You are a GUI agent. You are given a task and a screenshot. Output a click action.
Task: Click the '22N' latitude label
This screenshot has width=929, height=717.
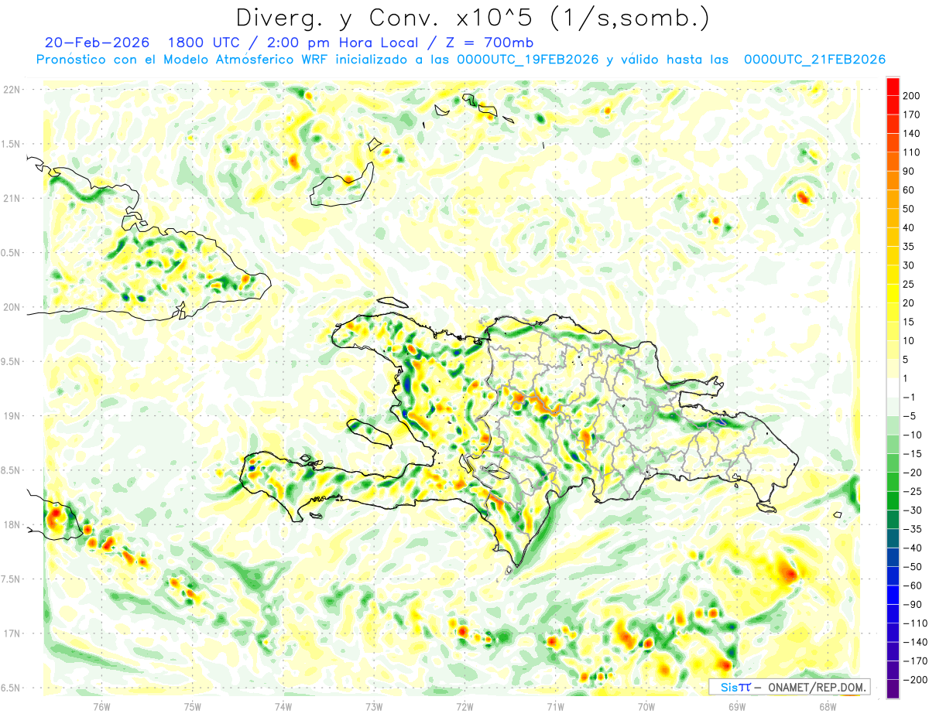click(12, 90)
